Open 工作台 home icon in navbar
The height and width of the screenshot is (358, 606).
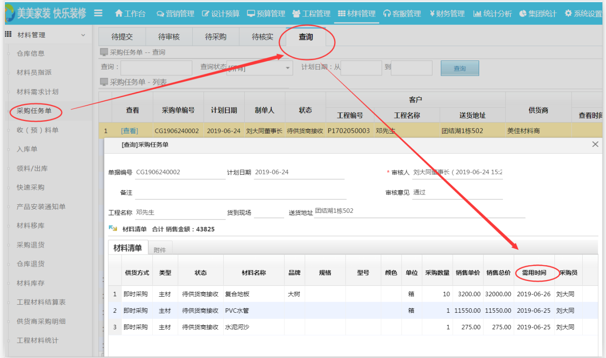(119, 13)
